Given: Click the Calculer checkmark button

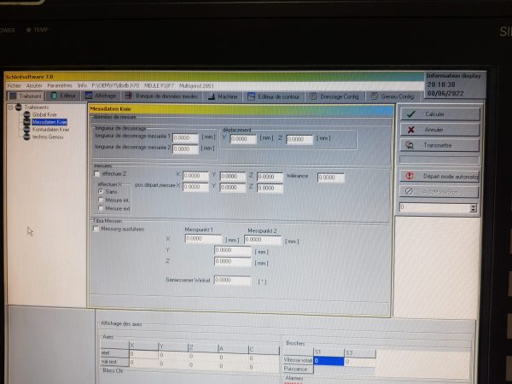Looking at the screenshot, I should (x=439, y=113).
